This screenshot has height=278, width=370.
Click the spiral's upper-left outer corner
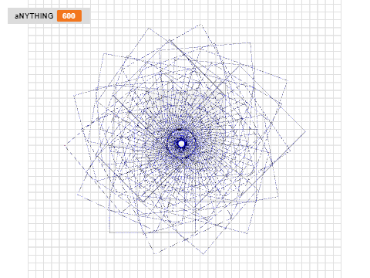(x=104, y=54)
